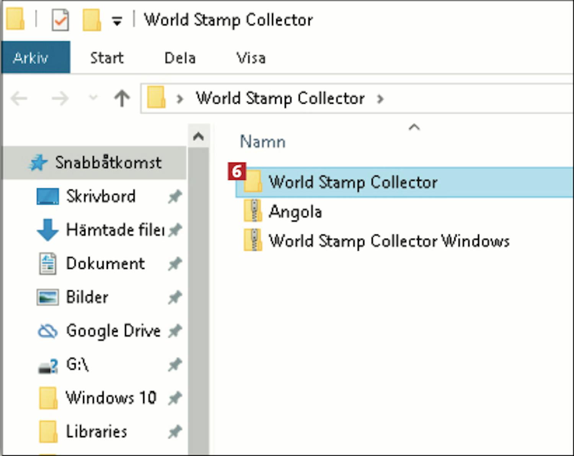Expand chevron after World Stamp Collector breadcrumb
Viewport: 574px width, 456px height.
[380, 99]
